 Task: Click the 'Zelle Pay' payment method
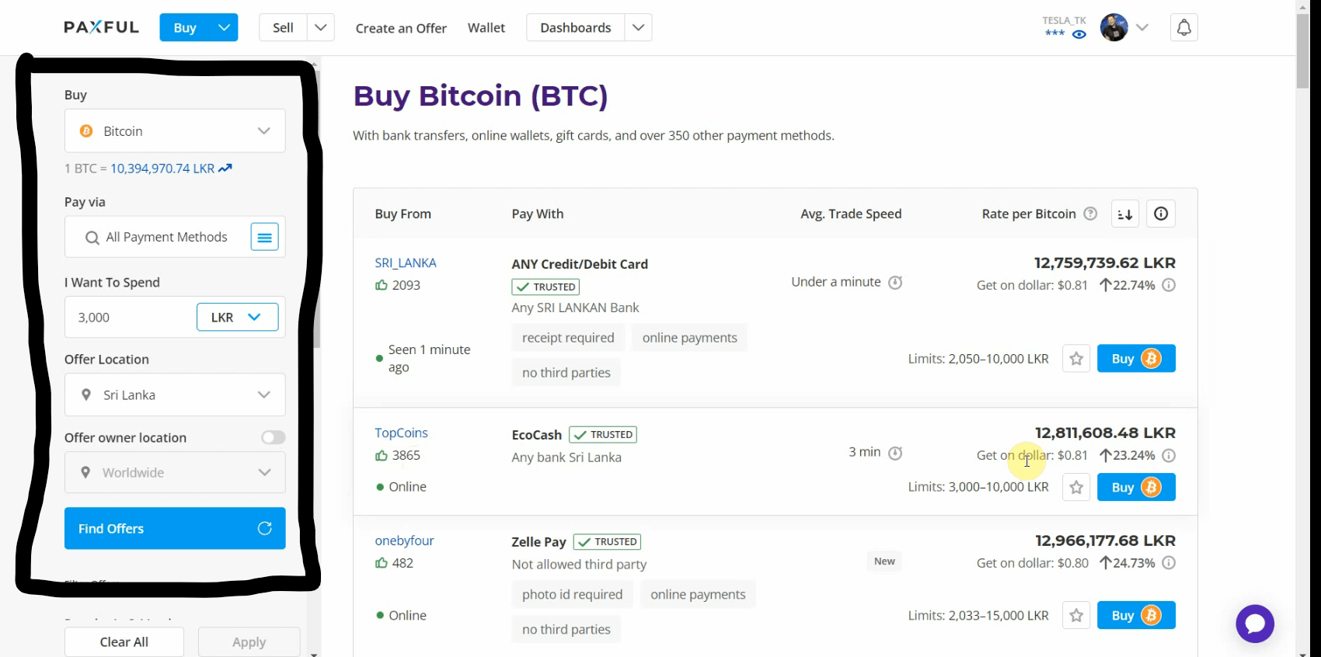539,542
